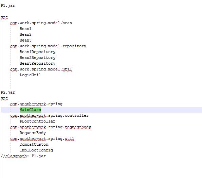Image resolution: width=202 pixels, height=178 pixels.
Task: Select the com.anotherwork.spring.controller line
Action: tap(50, 116)
